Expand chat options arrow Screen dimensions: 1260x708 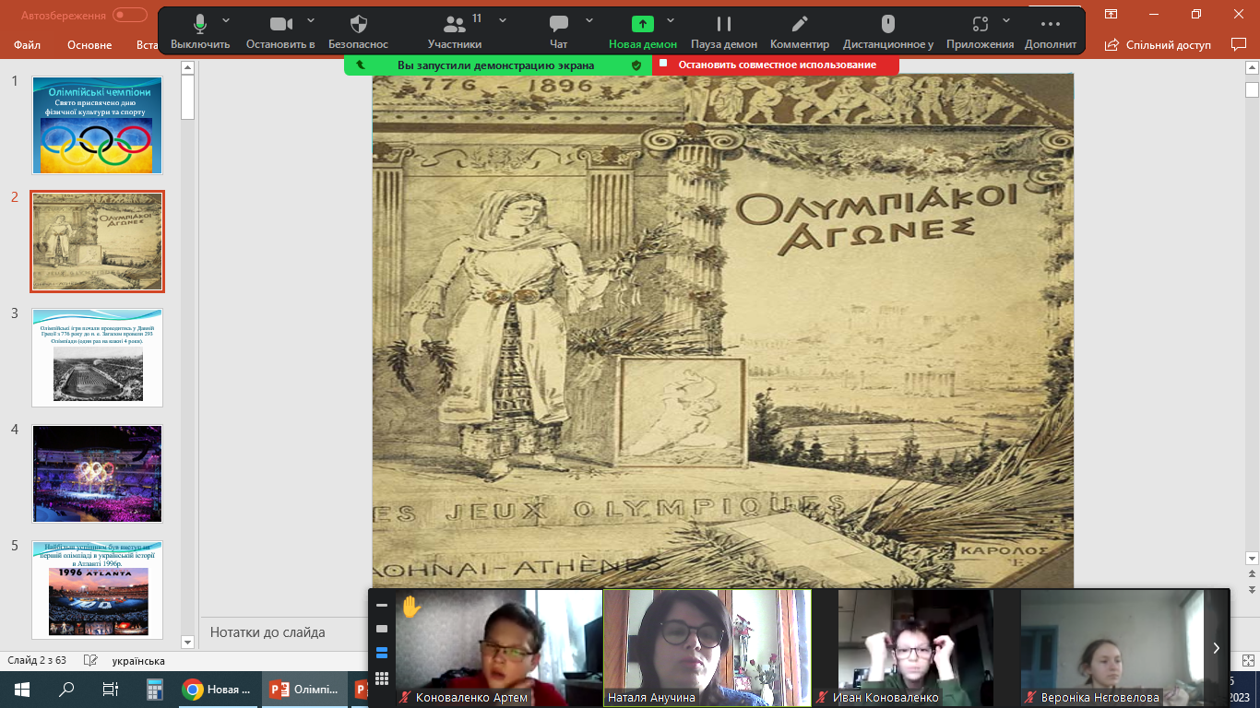[x=589, y=20]
